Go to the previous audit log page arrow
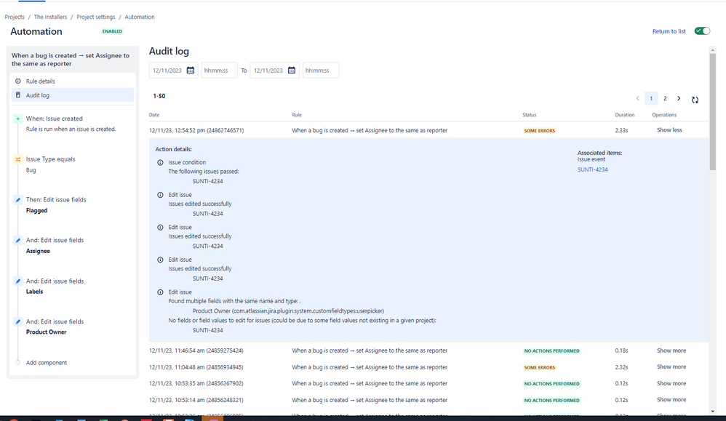The width and height of the screenshot is (726, 421). point(637,99)
